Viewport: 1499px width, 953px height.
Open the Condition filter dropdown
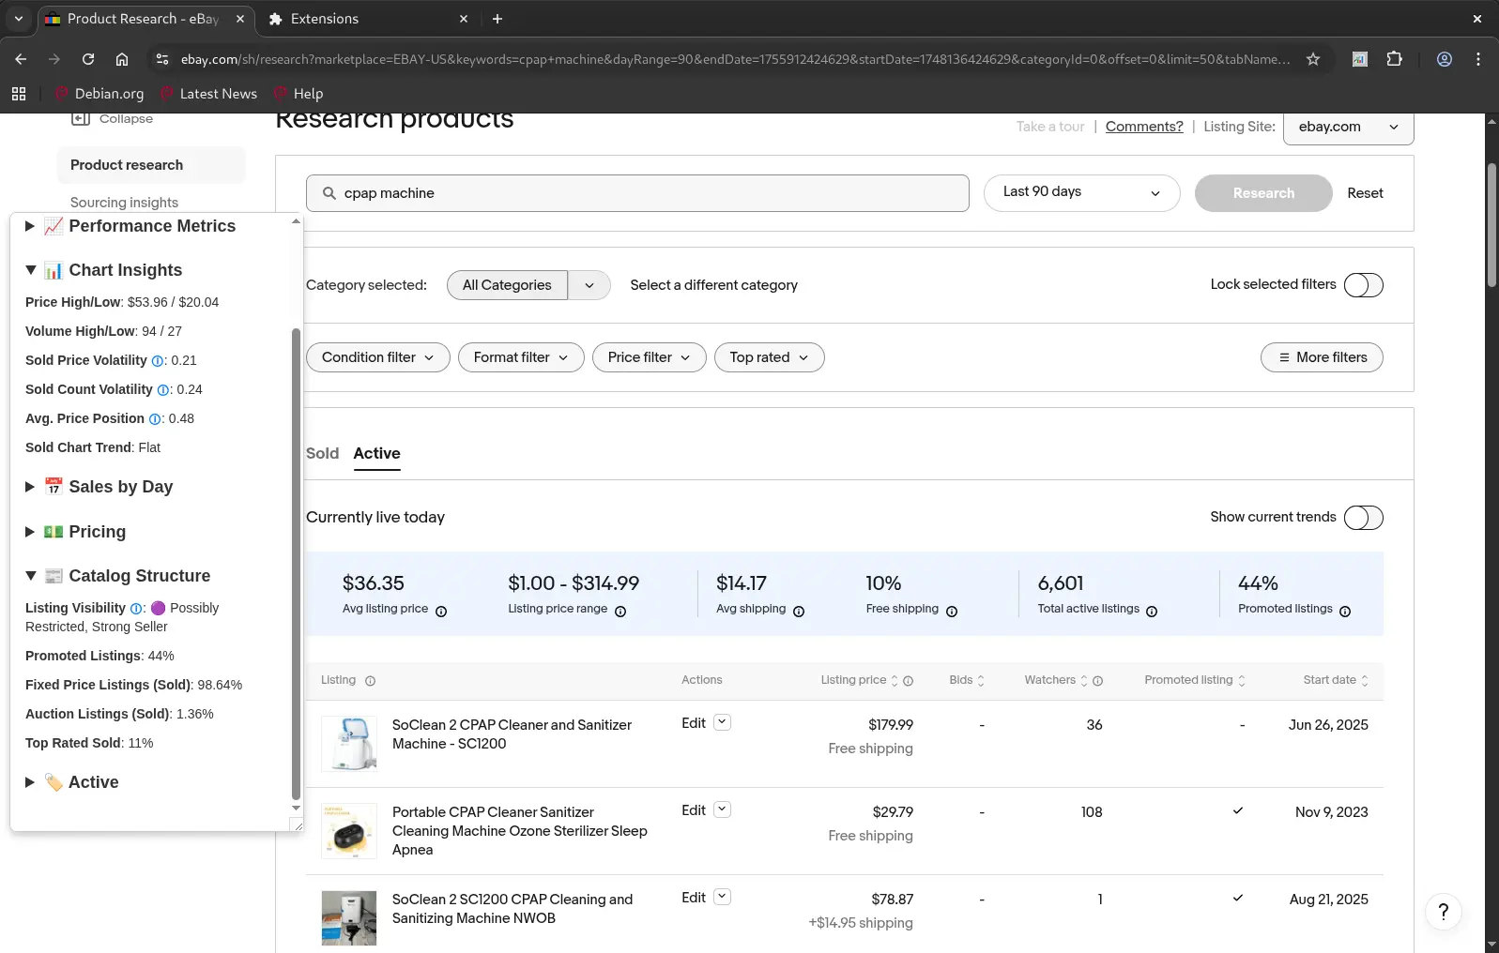click(377, 357)
